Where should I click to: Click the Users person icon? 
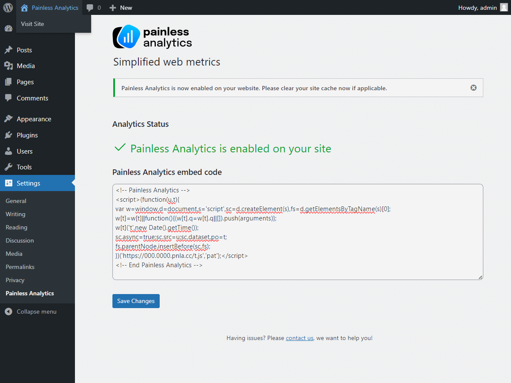pyautogui.click(x=9, y=151)
